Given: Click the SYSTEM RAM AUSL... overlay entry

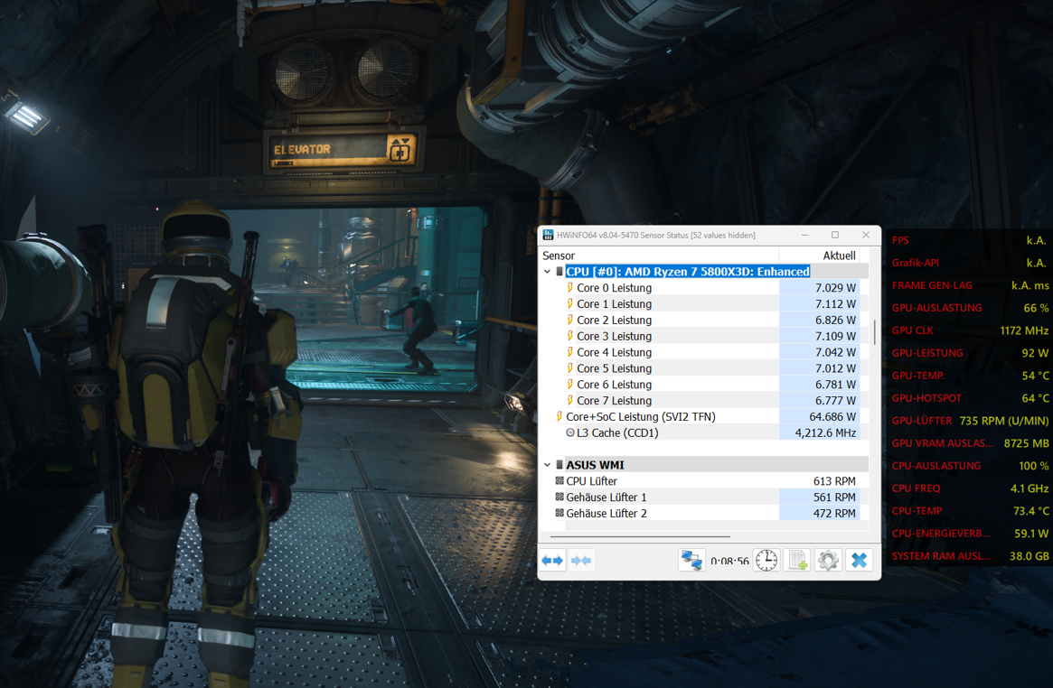Looking at the screenshot, I should click(970, 556).
